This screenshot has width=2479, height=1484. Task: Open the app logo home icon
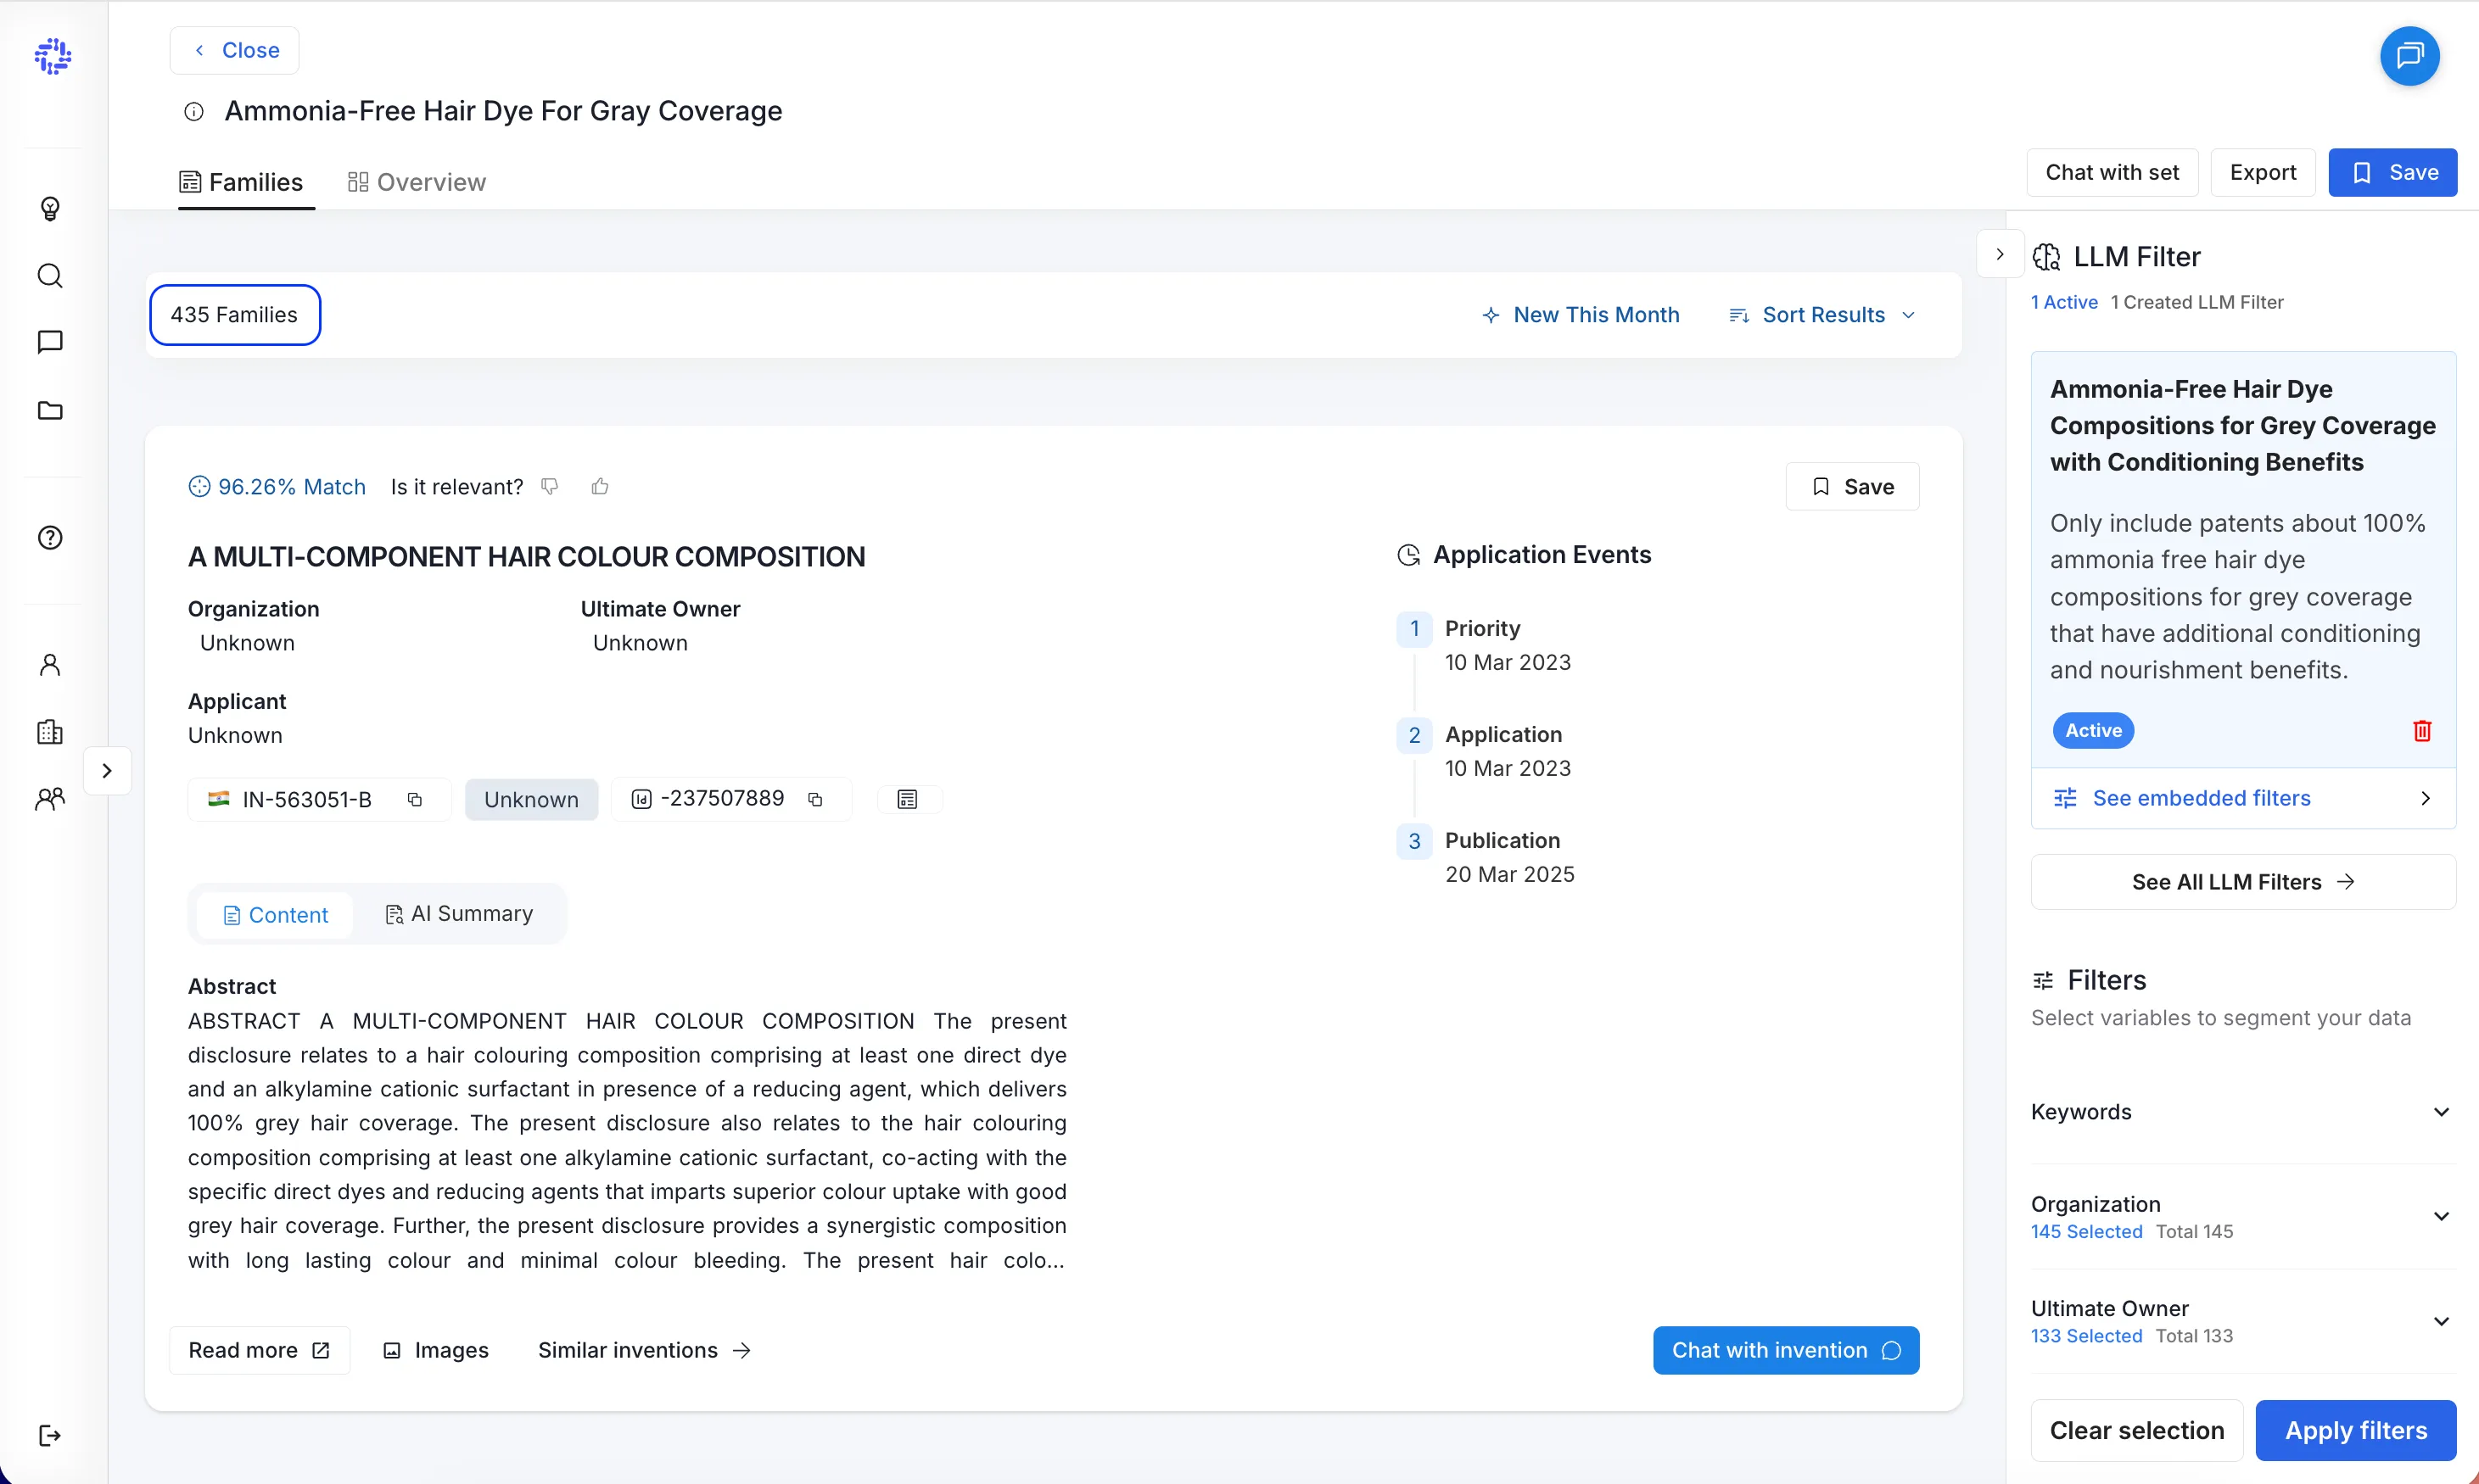pyautogui.click(x=52, y=56)
